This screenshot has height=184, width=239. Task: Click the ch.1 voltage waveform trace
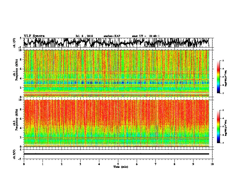click(116, 43)
